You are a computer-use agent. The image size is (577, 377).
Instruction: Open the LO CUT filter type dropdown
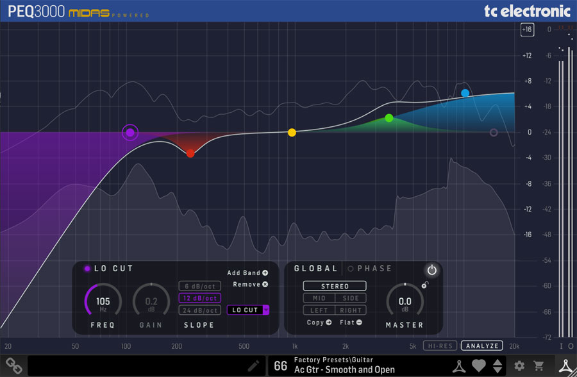point(248,310)
